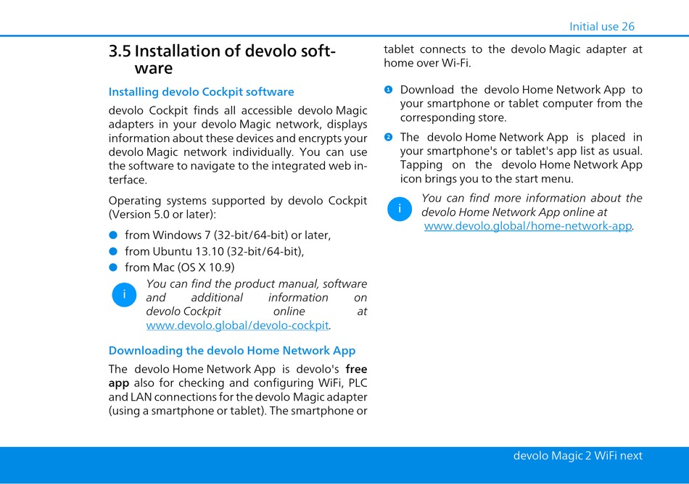689x484 pixels.
Task: Click the bold words 'free app'
Action: pyautogui.click(x=238, y=376)
